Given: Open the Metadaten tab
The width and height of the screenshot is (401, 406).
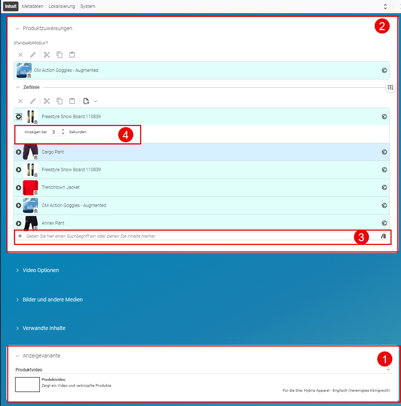Looking at the screenshot, I should point(32,6).
